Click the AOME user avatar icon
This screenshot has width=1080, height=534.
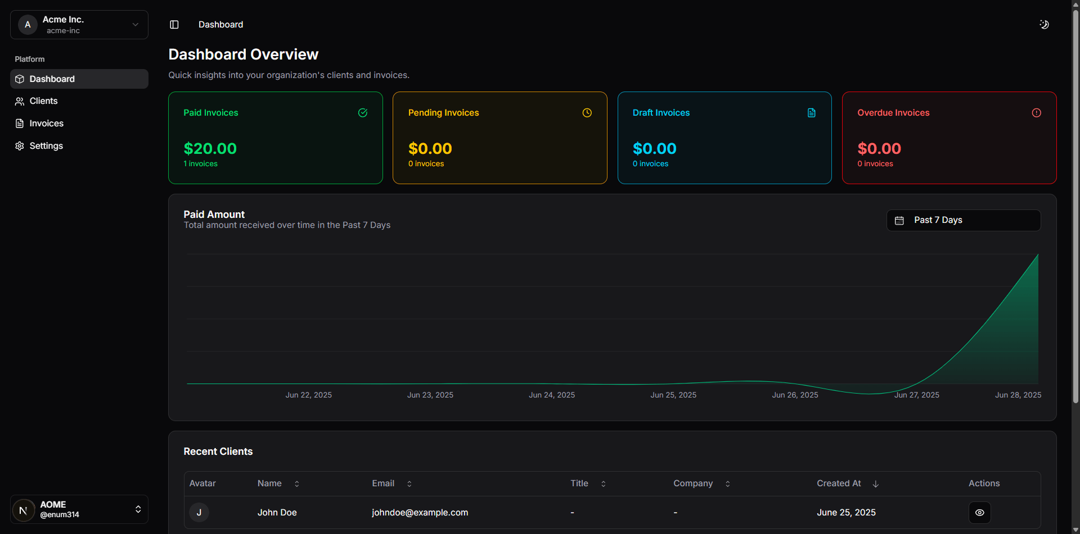click(24, 510)
